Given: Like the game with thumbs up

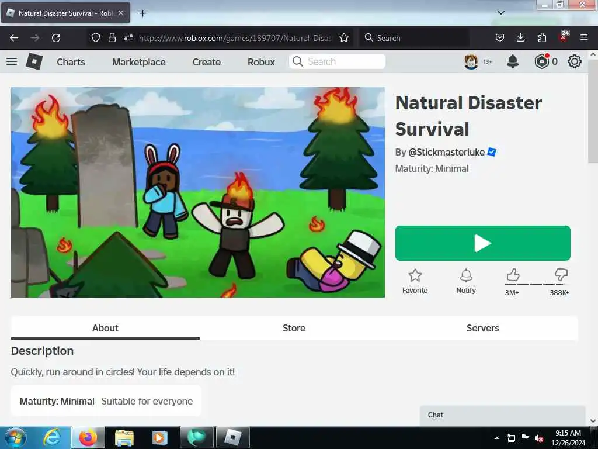Looking at the screenshot, I should pyautogui.click(x=513, y=275).
